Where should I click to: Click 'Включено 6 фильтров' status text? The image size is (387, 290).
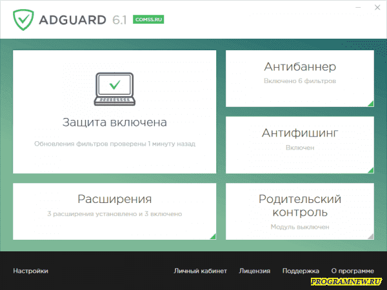300,81
